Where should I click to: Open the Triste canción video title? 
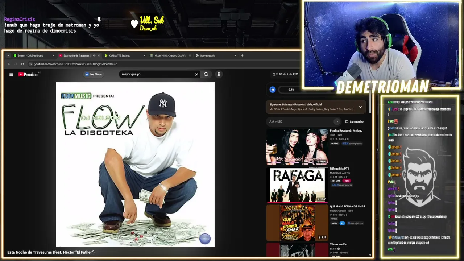click(339, 245)
